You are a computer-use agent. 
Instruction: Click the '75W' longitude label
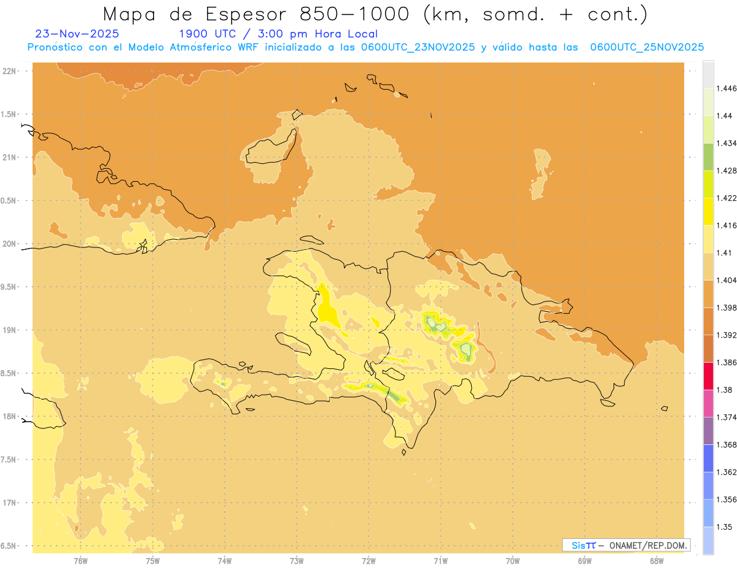click(x=152, y=560)
